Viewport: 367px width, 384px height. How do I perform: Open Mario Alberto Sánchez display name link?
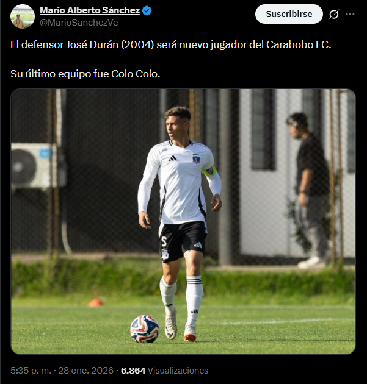[90, 10]
